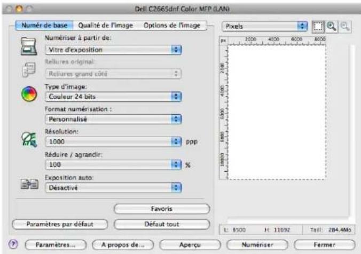Open the Numériser à partir de dropdown

pyautogui.click(x=113, y=50)
